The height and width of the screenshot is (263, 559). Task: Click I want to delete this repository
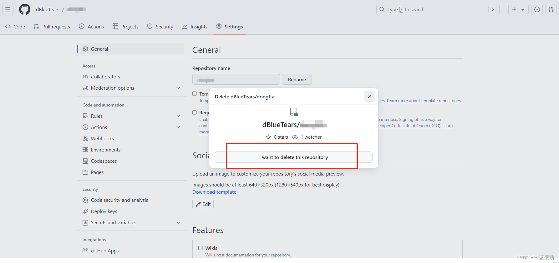294,157
